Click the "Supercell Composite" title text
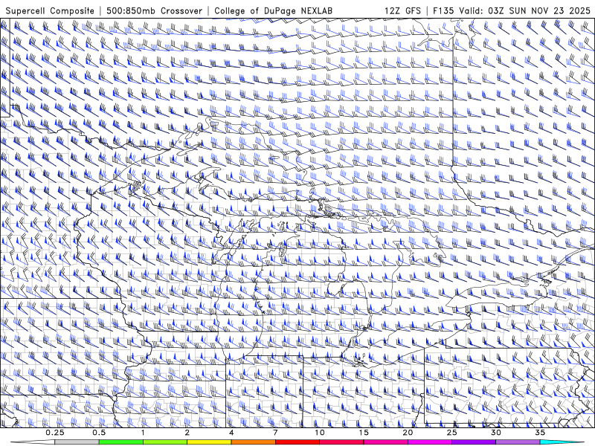This screenshot has height=446, width=595. coord(50,11)
